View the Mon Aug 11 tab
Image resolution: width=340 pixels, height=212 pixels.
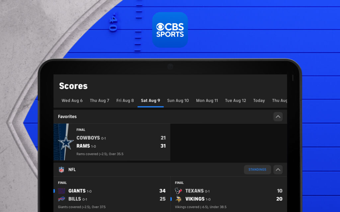(x=207, y=100)
